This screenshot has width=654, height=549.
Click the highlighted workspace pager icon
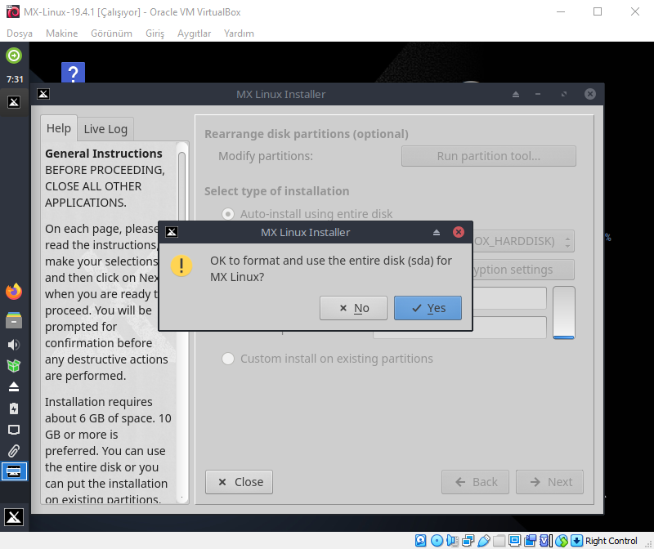tap(14, 471)
